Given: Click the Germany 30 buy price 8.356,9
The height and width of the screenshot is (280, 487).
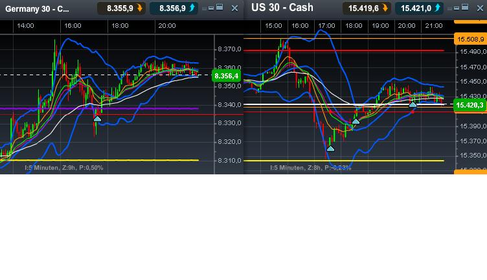Looking at the screenshot, I should click(174, 8).
